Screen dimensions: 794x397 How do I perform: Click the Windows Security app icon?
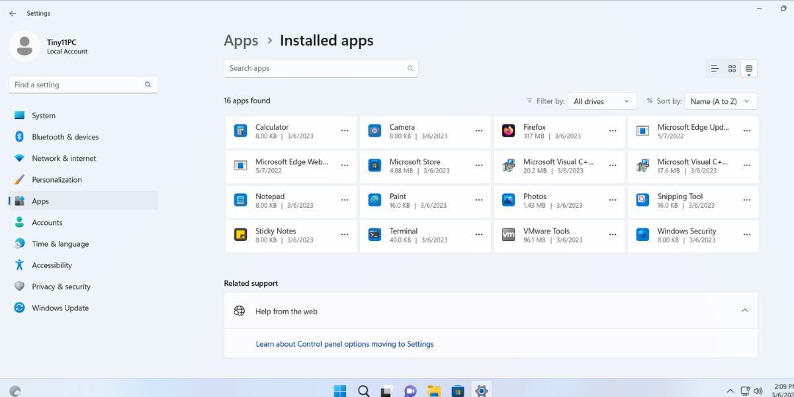[642, 235]
